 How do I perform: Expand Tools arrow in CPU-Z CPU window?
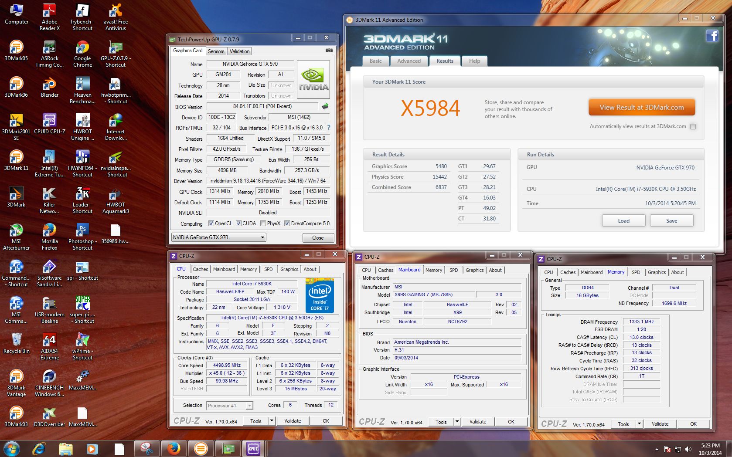point(272,421)
